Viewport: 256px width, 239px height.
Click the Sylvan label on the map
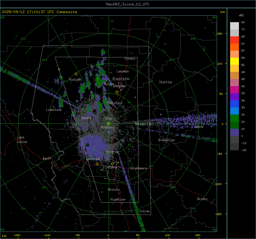[109, 84]
